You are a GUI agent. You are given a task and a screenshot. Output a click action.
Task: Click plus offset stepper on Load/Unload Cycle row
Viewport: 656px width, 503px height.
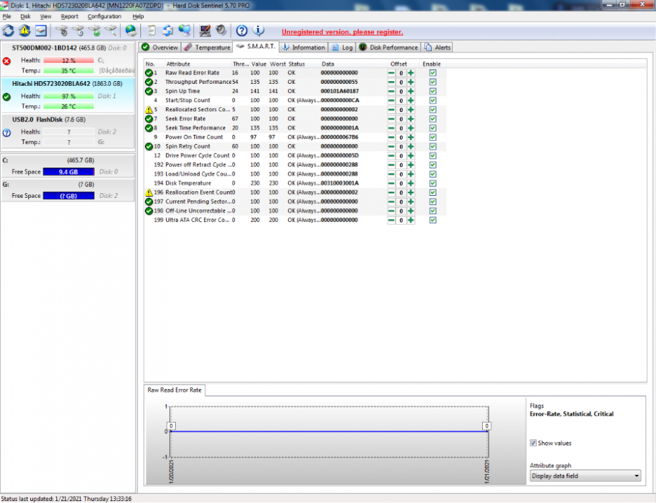tap(411, 174)
